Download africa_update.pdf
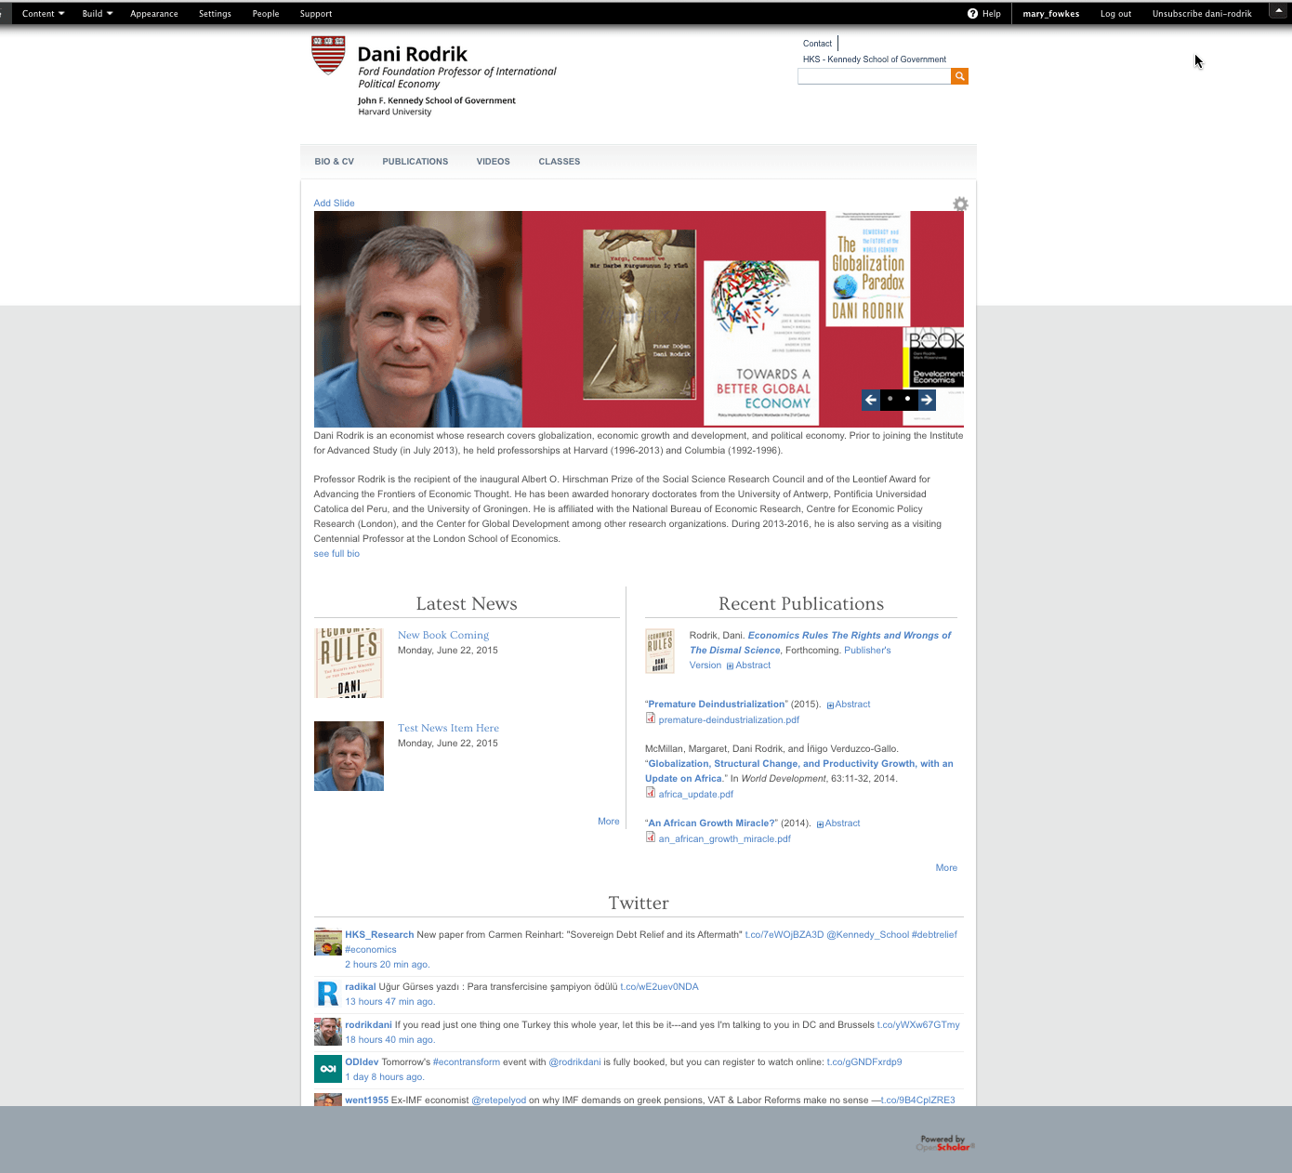The image size is (1292, 1173). [x=696, y=795]
